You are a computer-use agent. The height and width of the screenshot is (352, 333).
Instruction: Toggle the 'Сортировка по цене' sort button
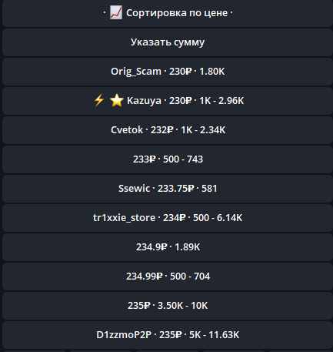(x=168, y=13)
